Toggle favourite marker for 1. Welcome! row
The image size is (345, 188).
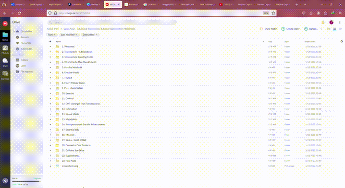(x=50, y=46)
